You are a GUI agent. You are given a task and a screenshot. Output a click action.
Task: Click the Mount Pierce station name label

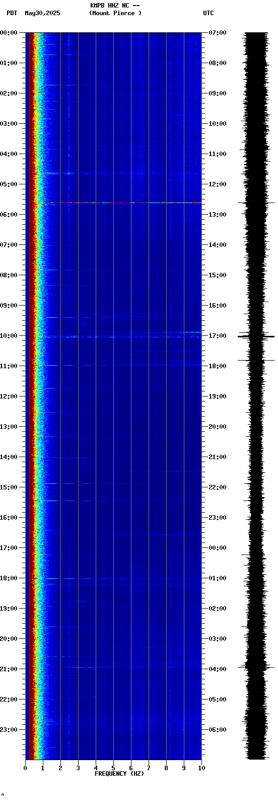pos(115,13)
